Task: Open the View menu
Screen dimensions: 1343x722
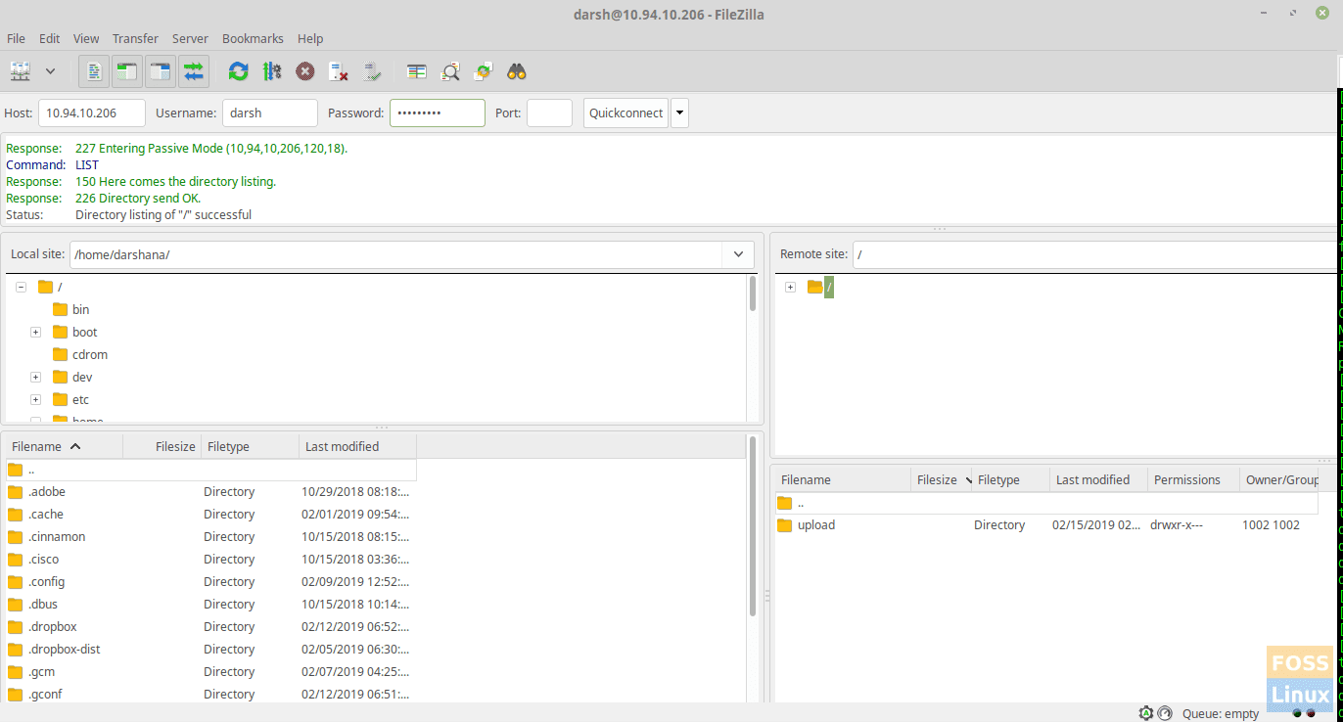Action: pyautogui.click(x=86, y=38)
